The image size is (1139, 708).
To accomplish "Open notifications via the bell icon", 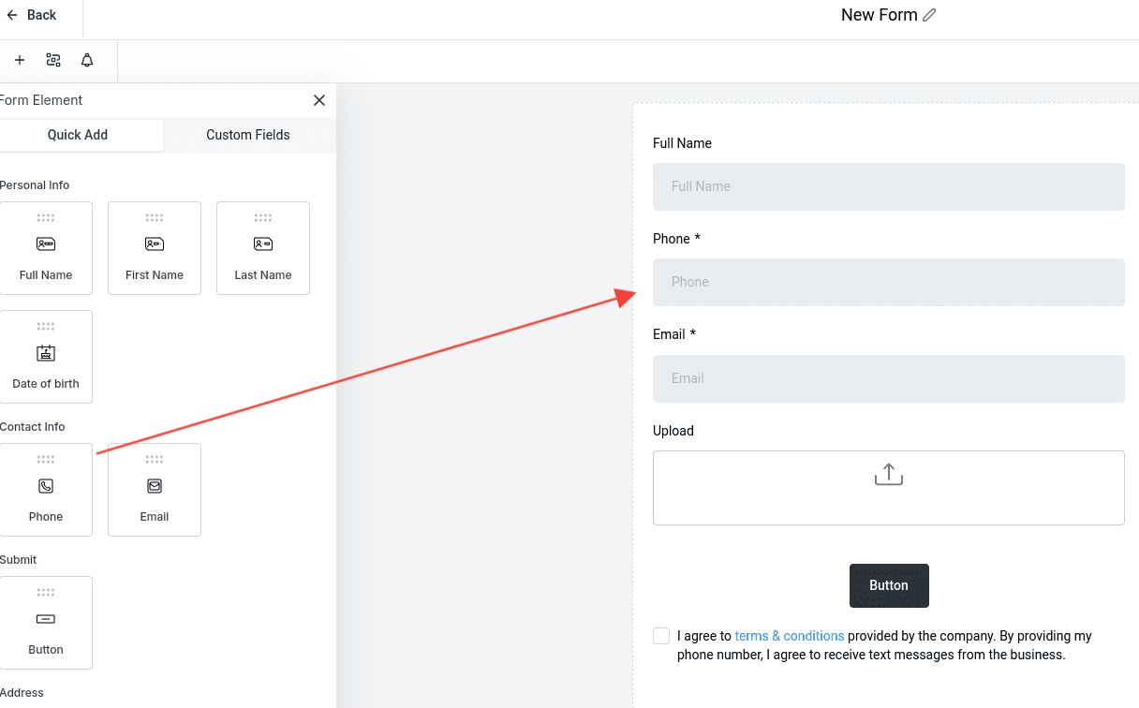I will tap(86, 59).
